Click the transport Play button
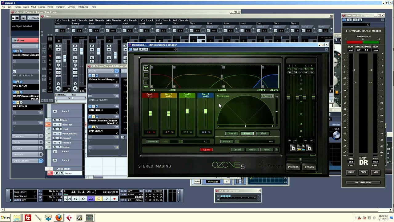Image resolution: width=394 pixels, height=222 pixels. [107, 199]
